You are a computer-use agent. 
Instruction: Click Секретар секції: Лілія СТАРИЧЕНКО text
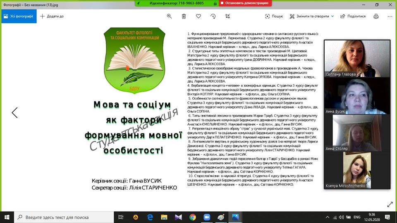[x=134, y=187]
